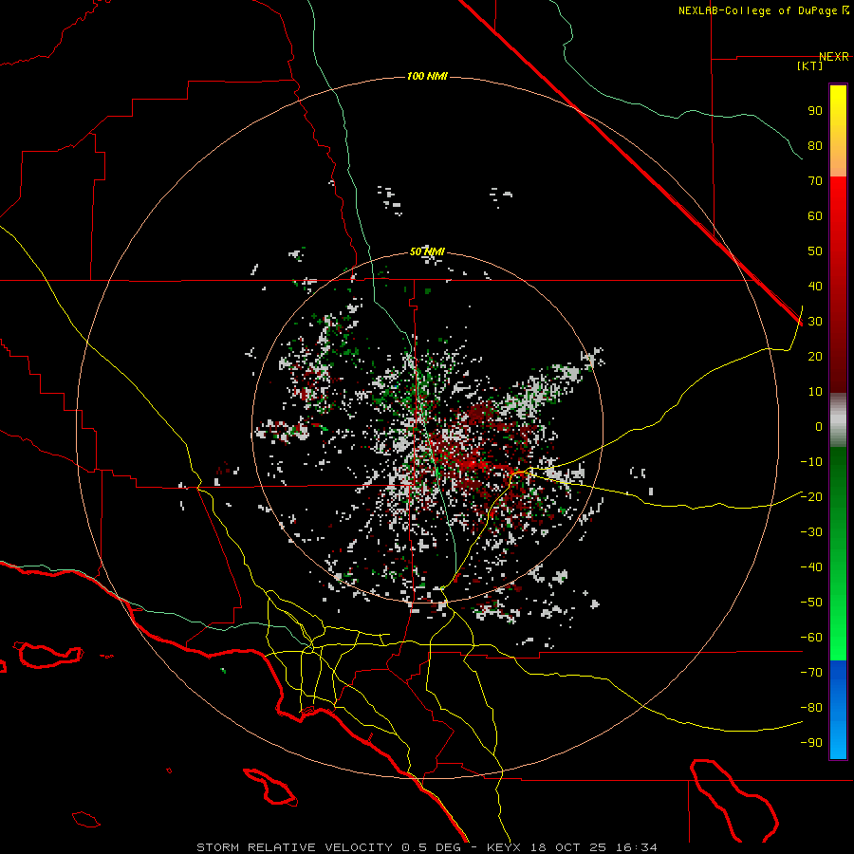Click the 100 NMI range ring label
Image resolution: width=854 pixels, height=854 pixels.
[x=427, y=76]
